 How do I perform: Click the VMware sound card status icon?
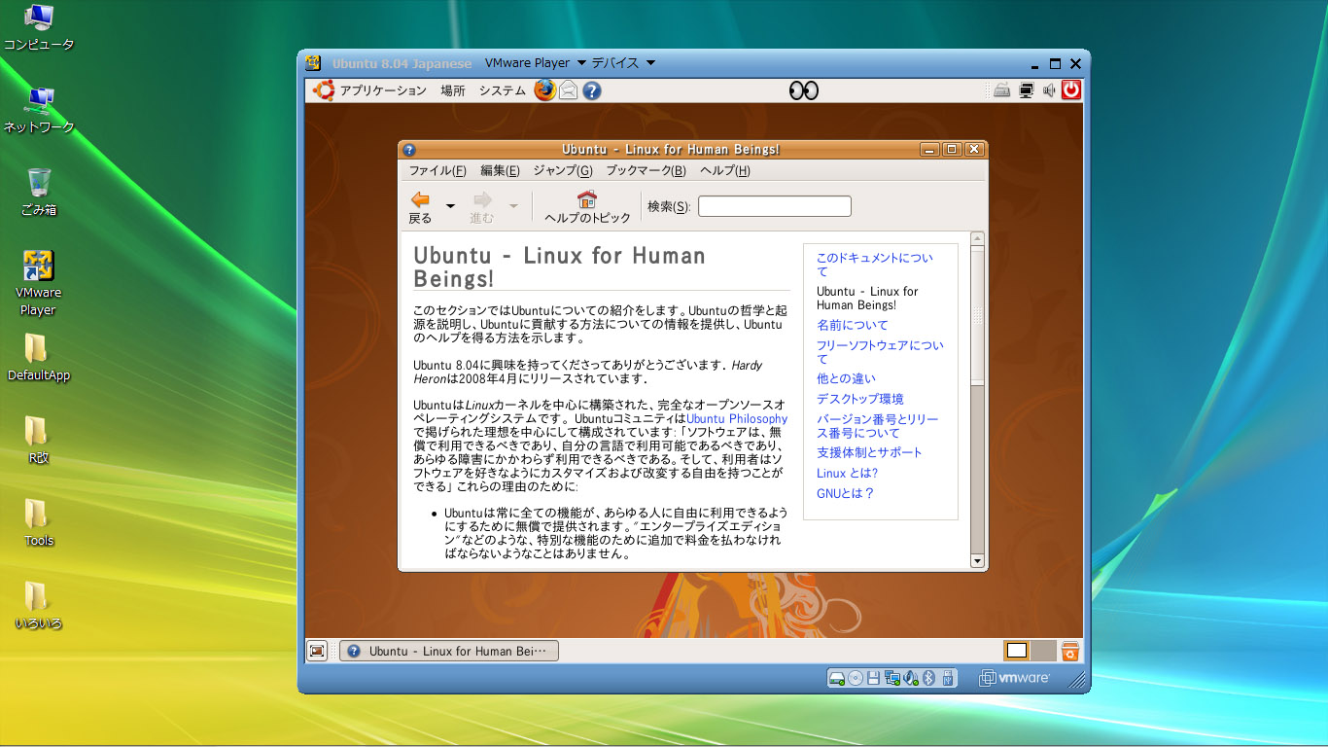tap(910, 678)
